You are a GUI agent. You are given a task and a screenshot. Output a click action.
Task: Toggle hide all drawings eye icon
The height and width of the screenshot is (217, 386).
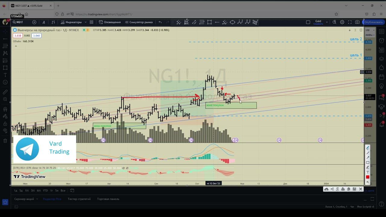point(5,131)
